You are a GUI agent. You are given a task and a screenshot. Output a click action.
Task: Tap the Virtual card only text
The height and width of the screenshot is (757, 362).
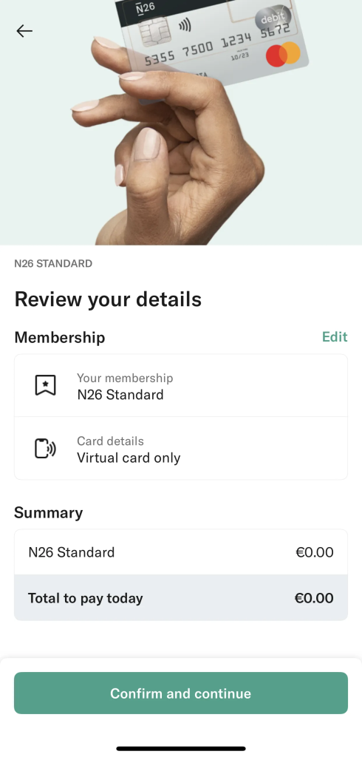click(129, 458)
